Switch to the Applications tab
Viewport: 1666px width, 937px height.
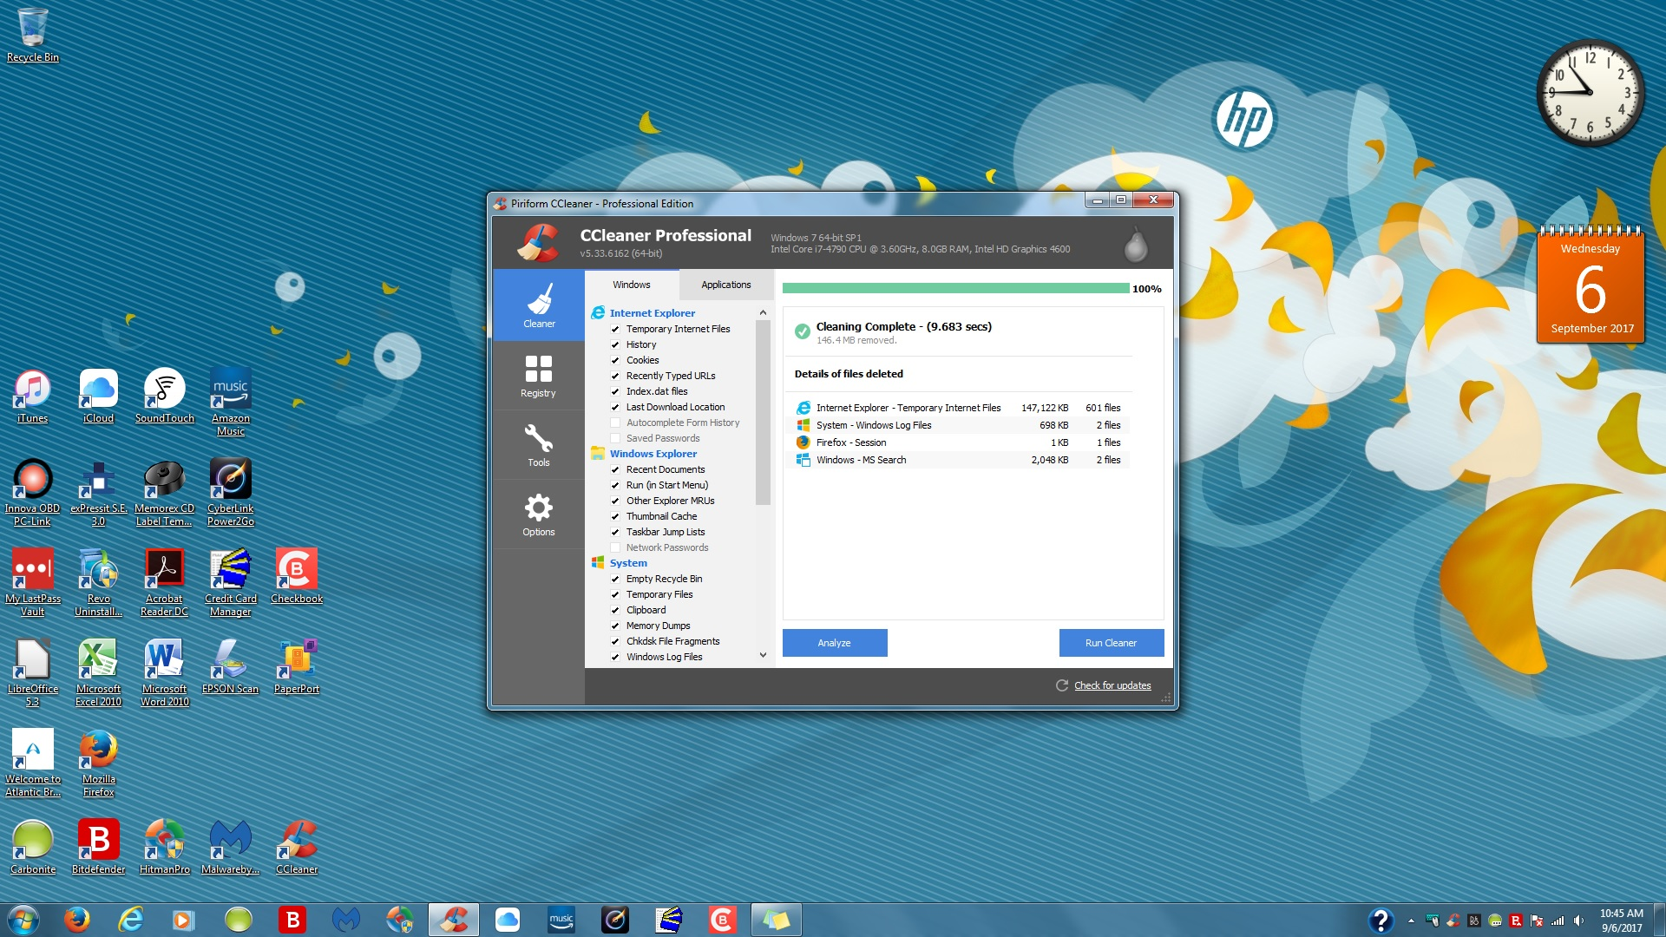click(x=725, y=285)
